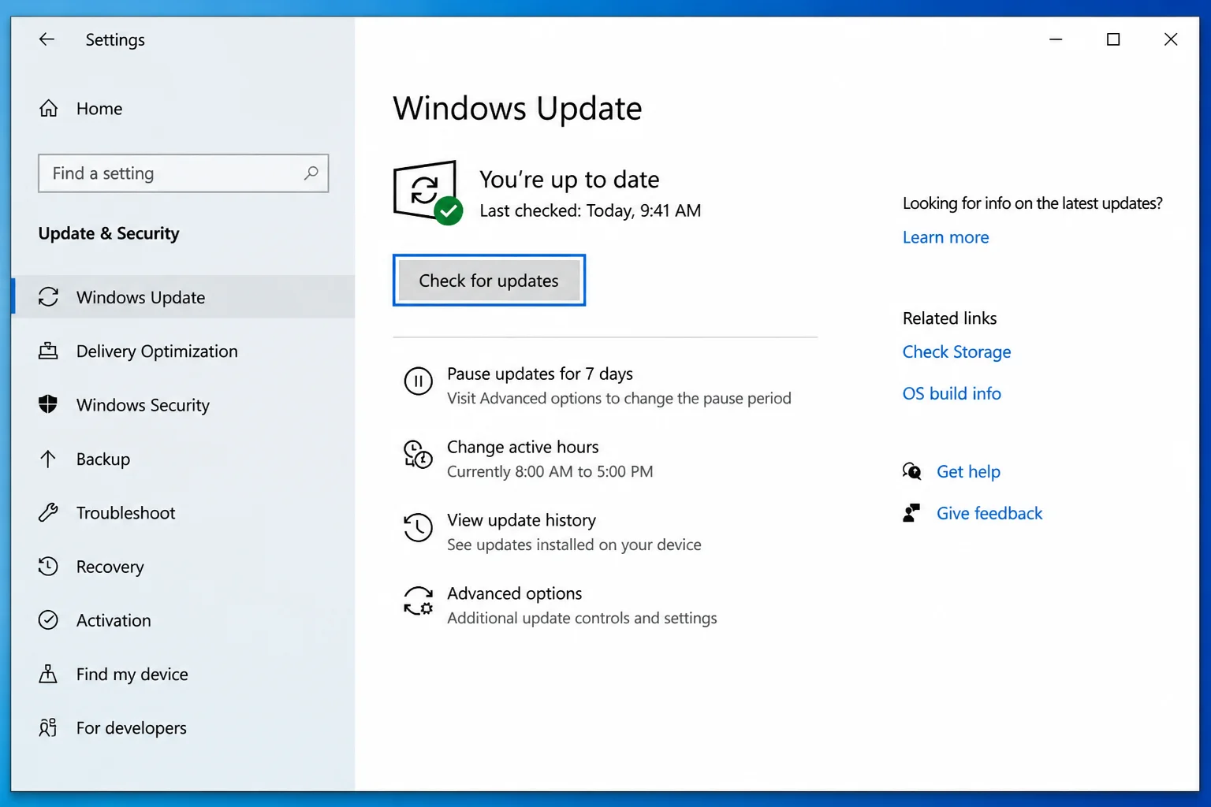Click the Find my device icon
This screenshot has width=1211, height=807.
click(48, 674)
